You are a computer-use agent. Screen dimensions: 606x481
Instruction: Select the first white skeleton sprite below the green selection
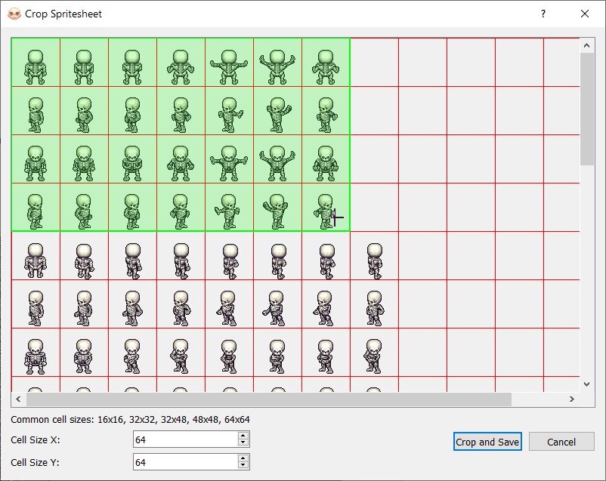click(36, 256)
